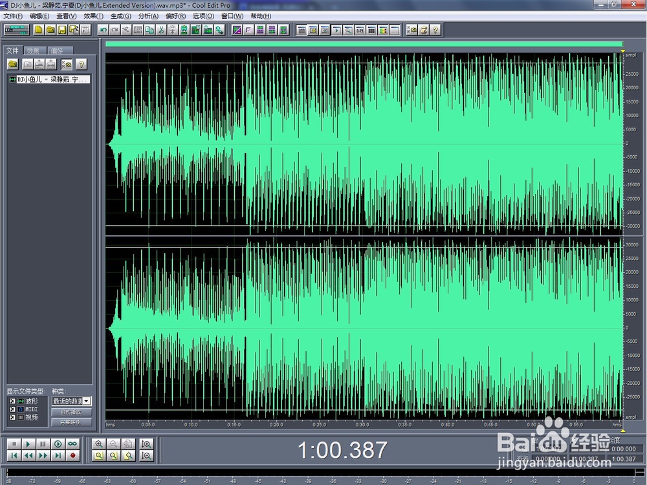Stop playback with the stop button

coord(14,444)
